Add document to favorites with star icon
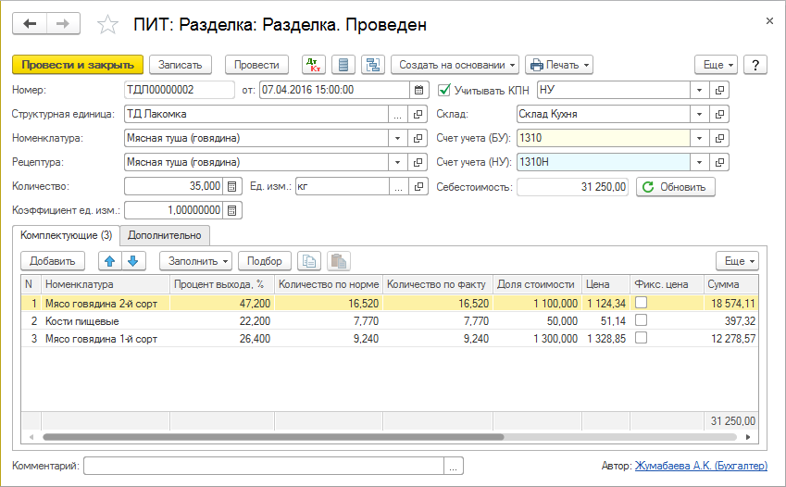Image resolution: width=786 pixels, height=487 pixels. coord(107,25)
